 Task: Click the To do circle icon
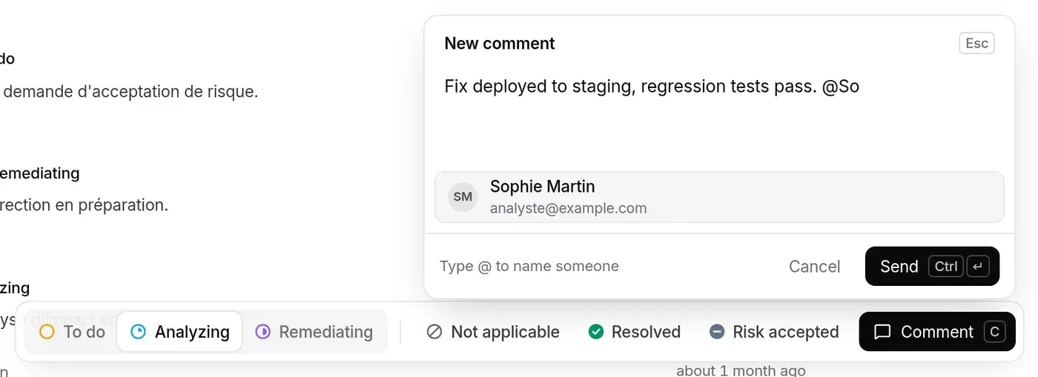tap(47, 332)
